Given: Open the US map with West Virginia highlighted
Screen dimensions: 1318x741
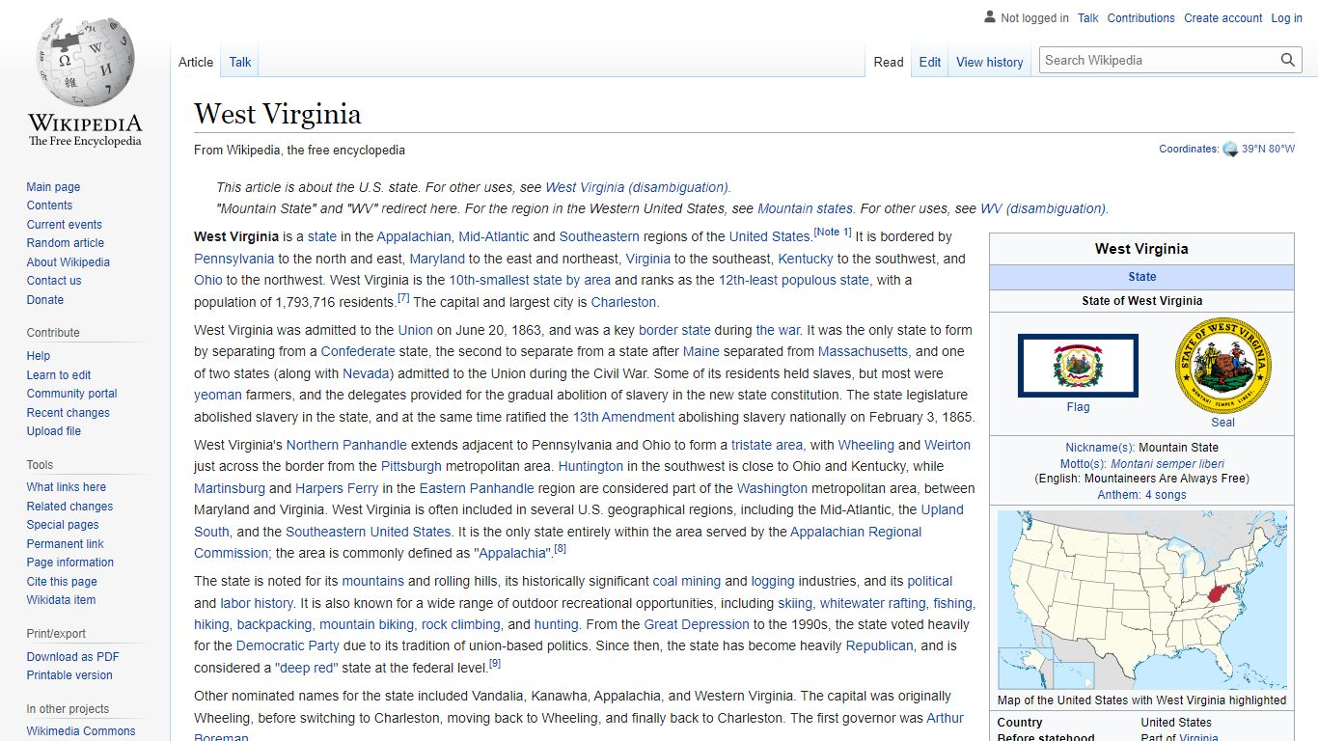Looking at the screenshot, I should 1141,600.
